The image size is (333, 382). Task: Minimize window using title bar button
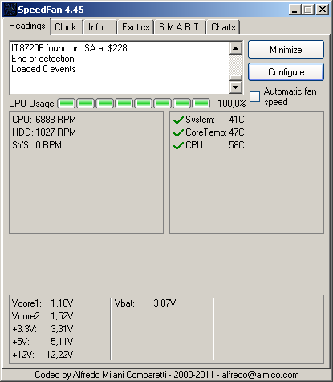point(295,10)
